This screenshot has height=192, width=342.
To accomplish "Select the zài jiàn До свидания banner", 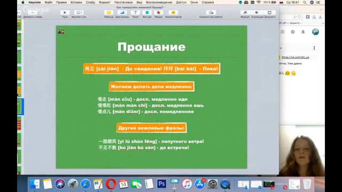I will [x=152, y=69].
